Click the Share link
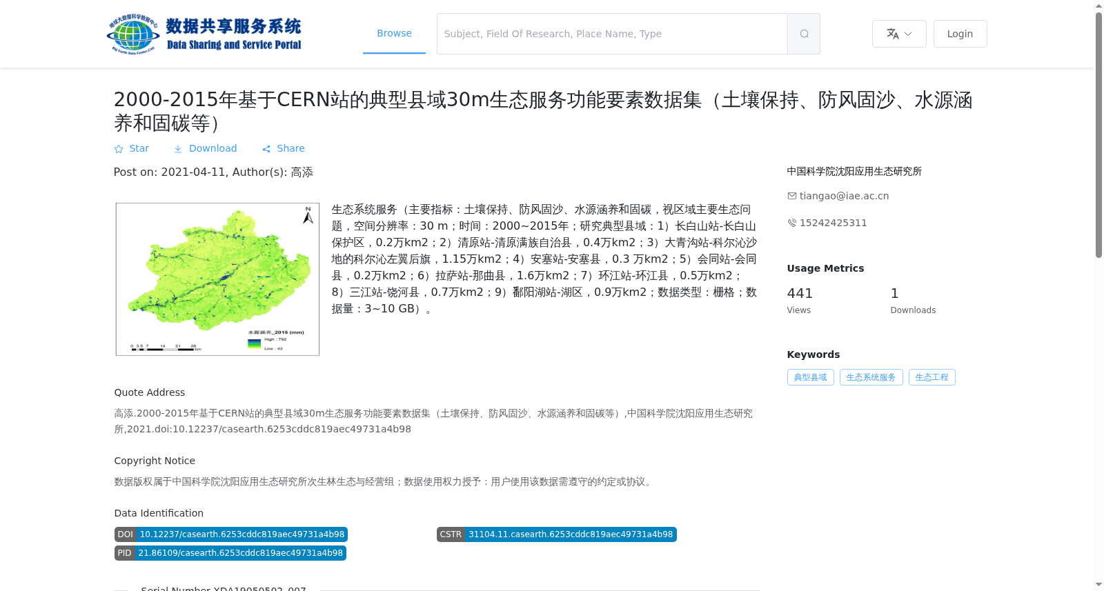 point(284,148)
